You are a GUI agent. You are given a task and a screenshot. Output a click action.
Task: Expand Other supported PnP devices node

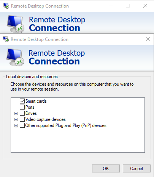16,126
